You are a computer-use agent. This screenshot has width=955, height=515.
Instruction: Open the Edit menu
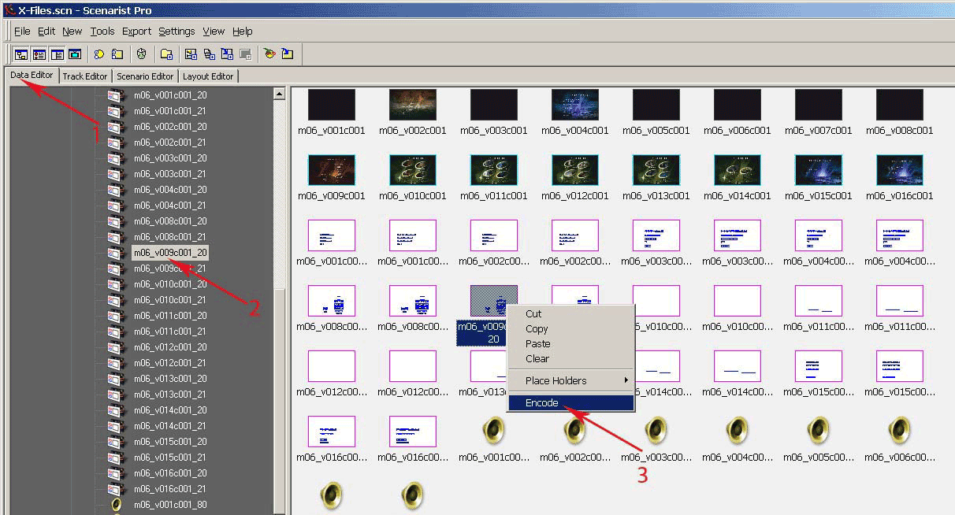click(x=46, y=31)
